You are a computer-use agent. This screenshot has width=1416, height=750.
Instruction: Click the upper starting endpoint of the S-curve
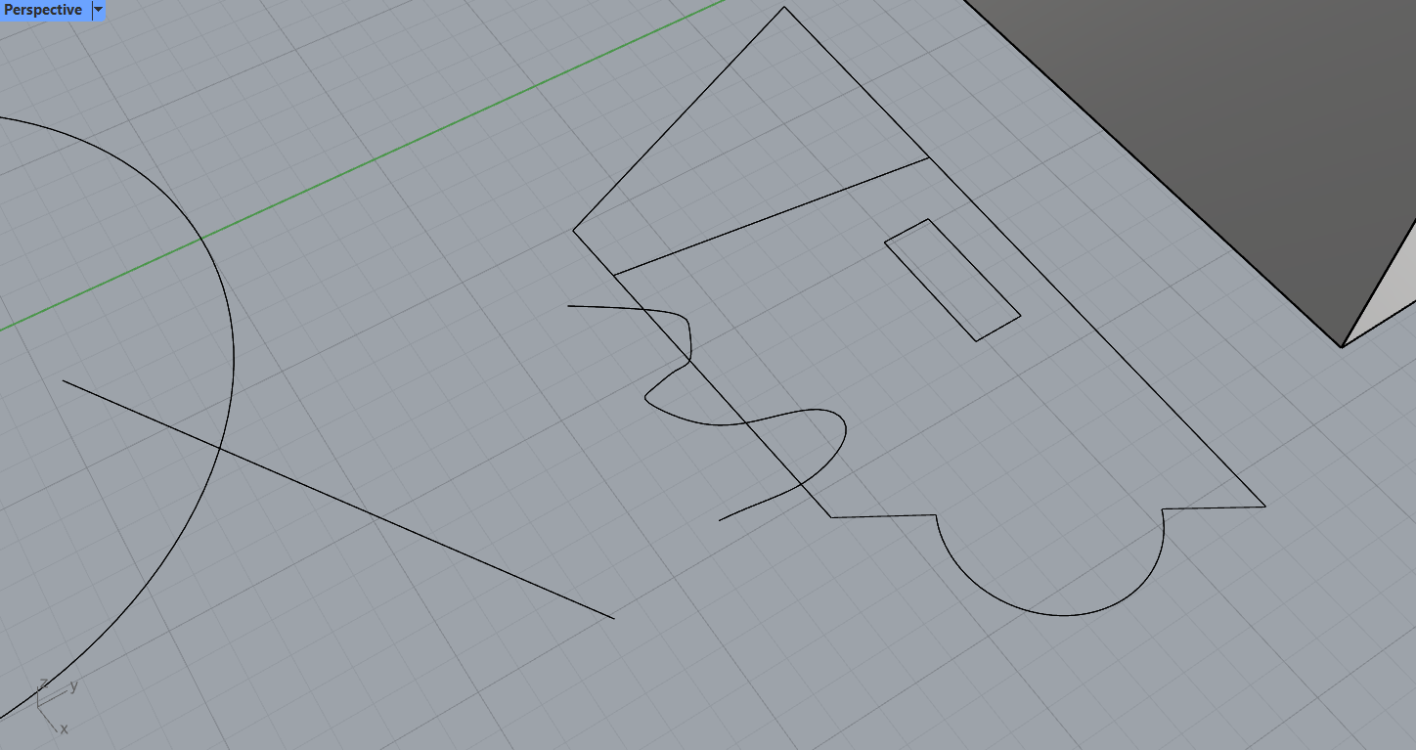point(569,306)
